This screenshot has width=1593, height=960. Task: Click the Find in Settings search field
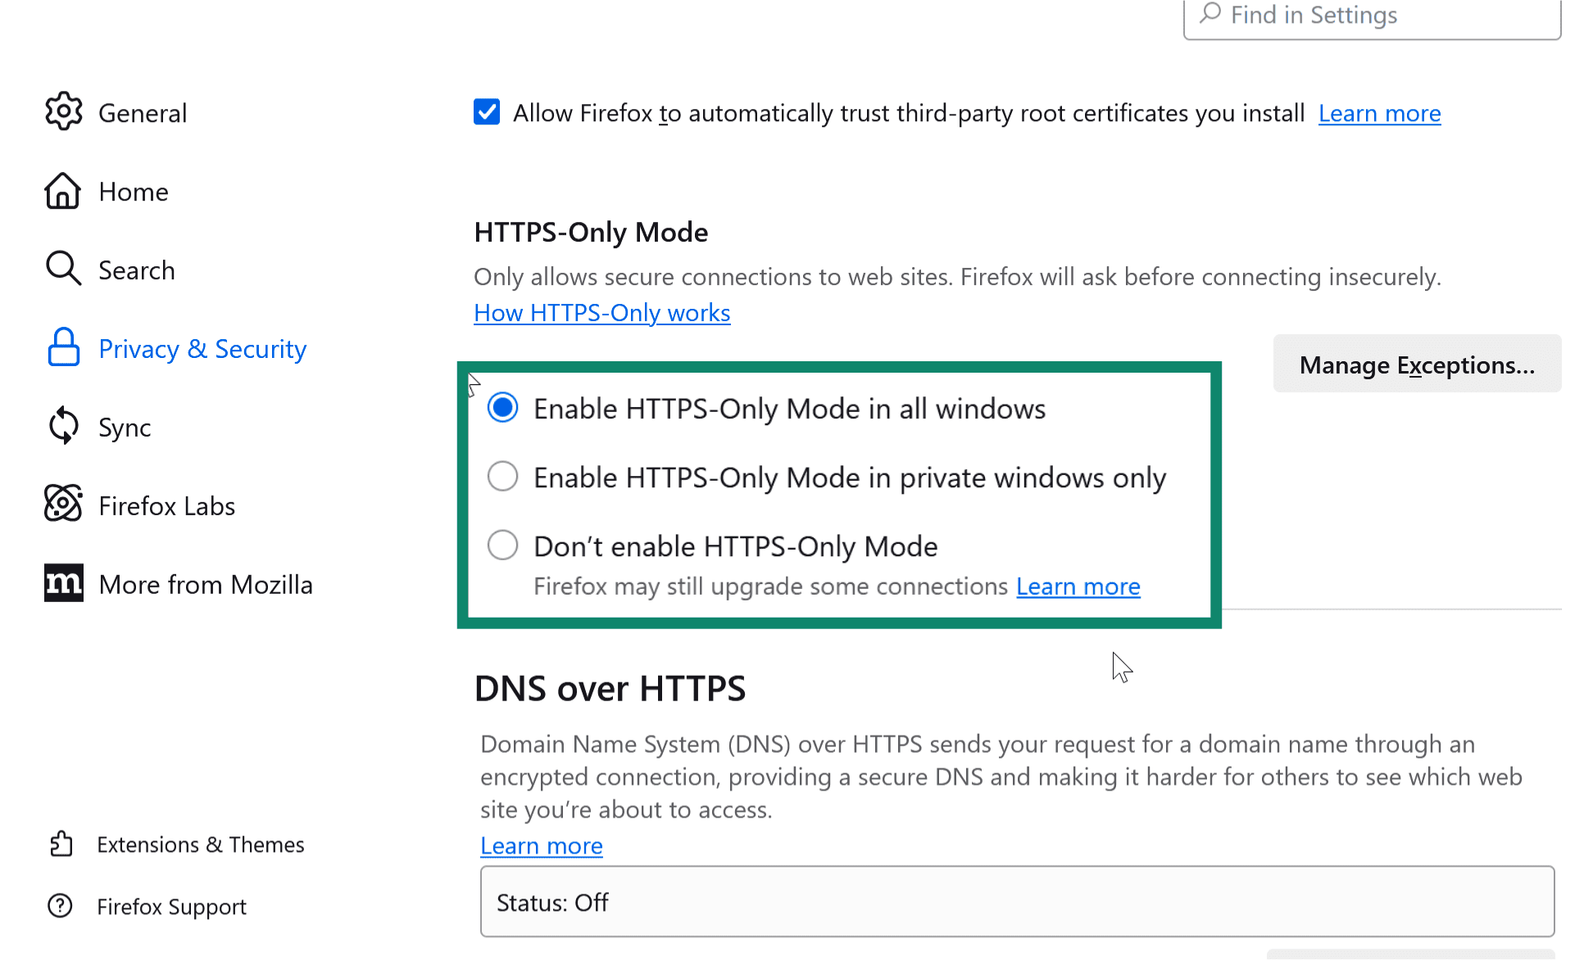1372,15
